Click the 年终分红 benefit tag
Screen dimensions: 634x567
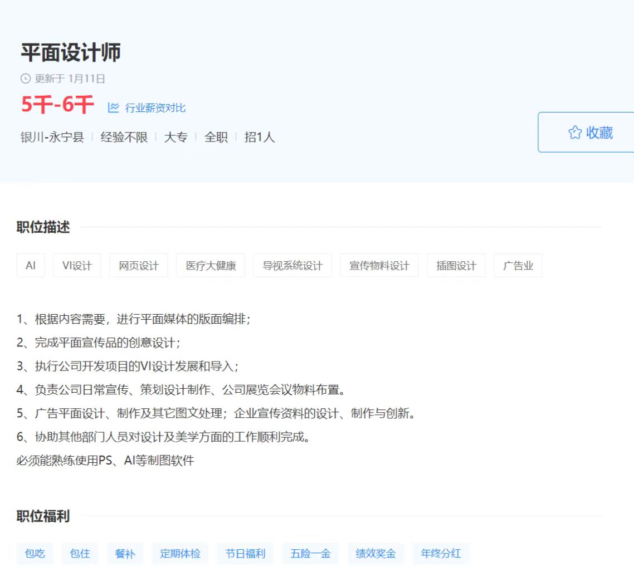coord(441,554)
